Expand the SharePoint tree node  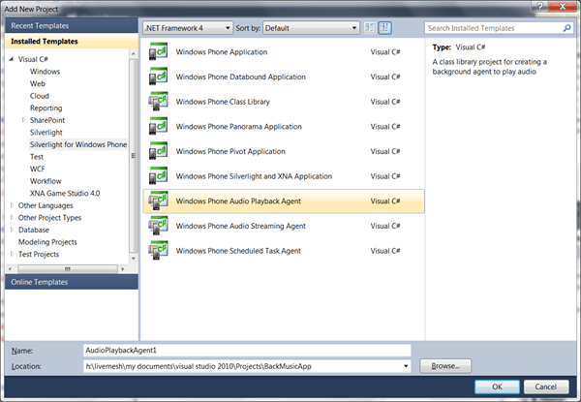click(x=23, y=120)
